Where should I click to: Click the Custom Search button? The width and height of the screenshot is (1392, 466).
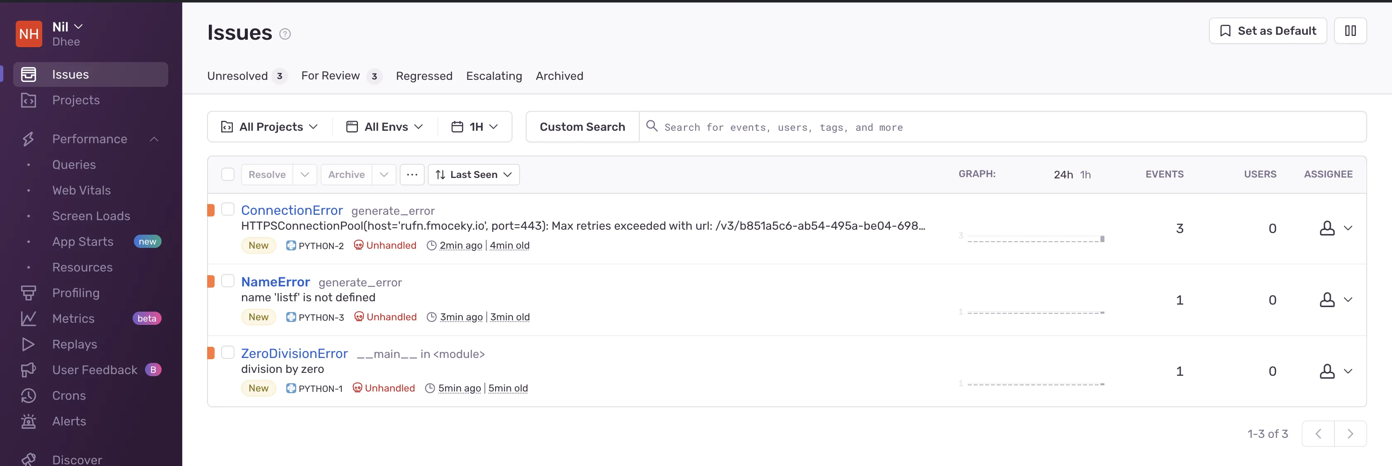click(582, 126)
